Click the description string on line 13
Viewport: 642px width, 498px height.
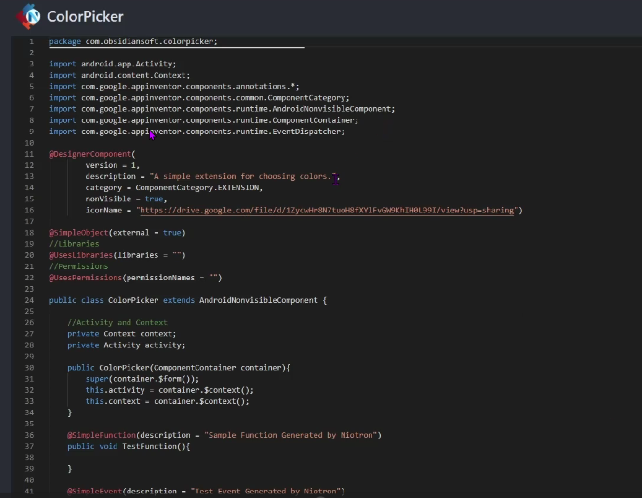pos(241,176)
